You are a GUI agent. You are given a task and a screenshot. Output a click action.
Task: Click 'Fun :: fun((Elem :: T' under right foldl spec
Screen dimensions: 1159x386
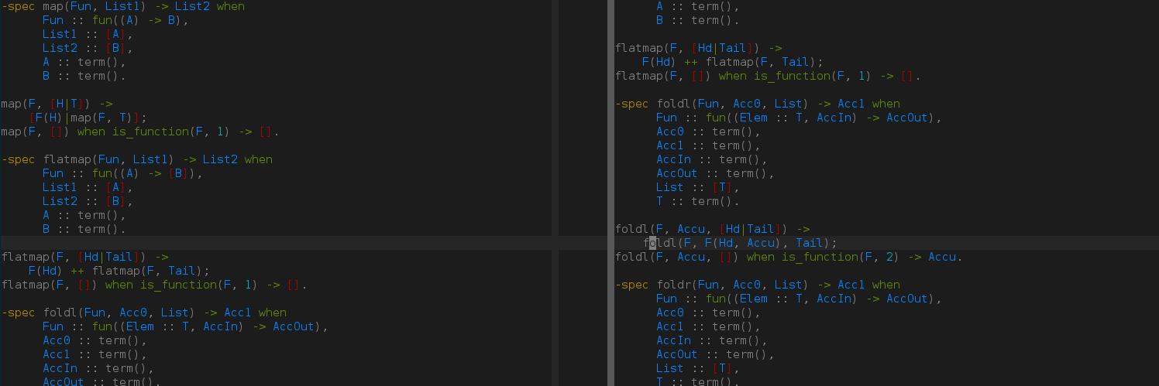coord(799,118)
